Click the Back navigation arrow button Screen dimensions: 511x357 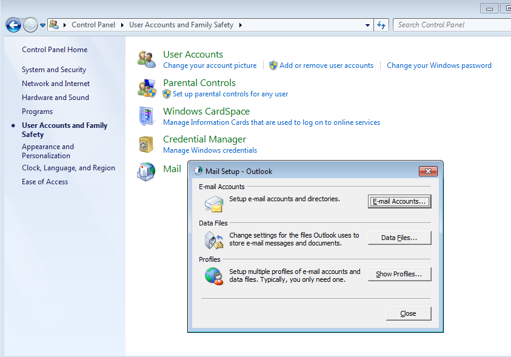coord(13,25)
